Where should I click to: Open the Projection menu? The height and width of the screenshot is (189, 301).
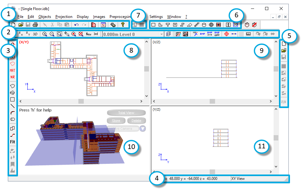(x=64, y=17)
